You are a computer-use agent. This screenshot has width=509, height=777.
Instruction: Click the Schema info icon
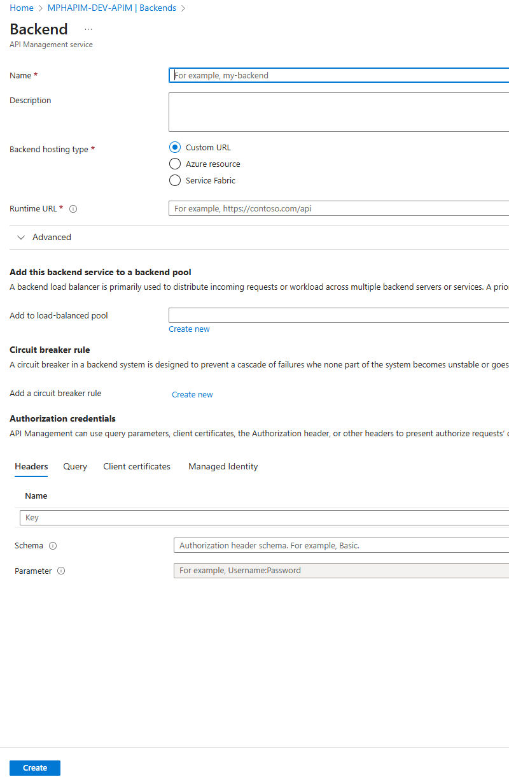(x=53, y=546)
